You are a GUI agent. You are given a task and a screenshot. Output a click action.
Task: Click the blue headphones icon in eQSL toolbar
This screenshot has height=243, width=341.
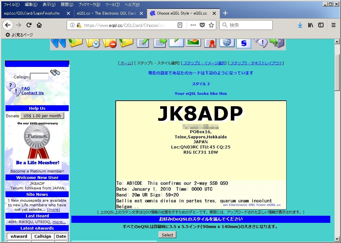[x=58, y=43]
